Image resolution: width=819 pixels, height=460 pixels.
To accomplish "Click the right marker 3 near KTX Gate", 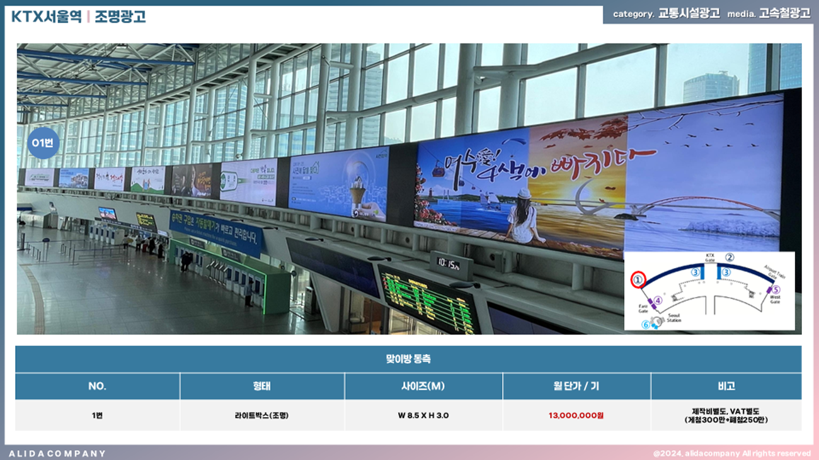I will 726,272.
